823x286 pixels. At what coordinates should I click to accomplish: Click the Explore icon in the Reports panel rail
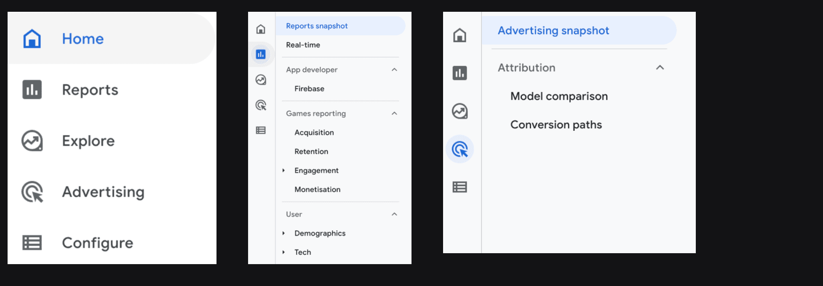coord(261,79)
